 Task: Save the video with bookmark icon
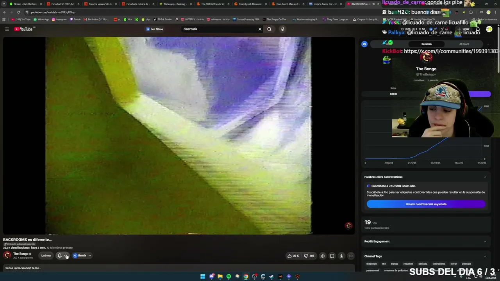(x=332, y=256)
